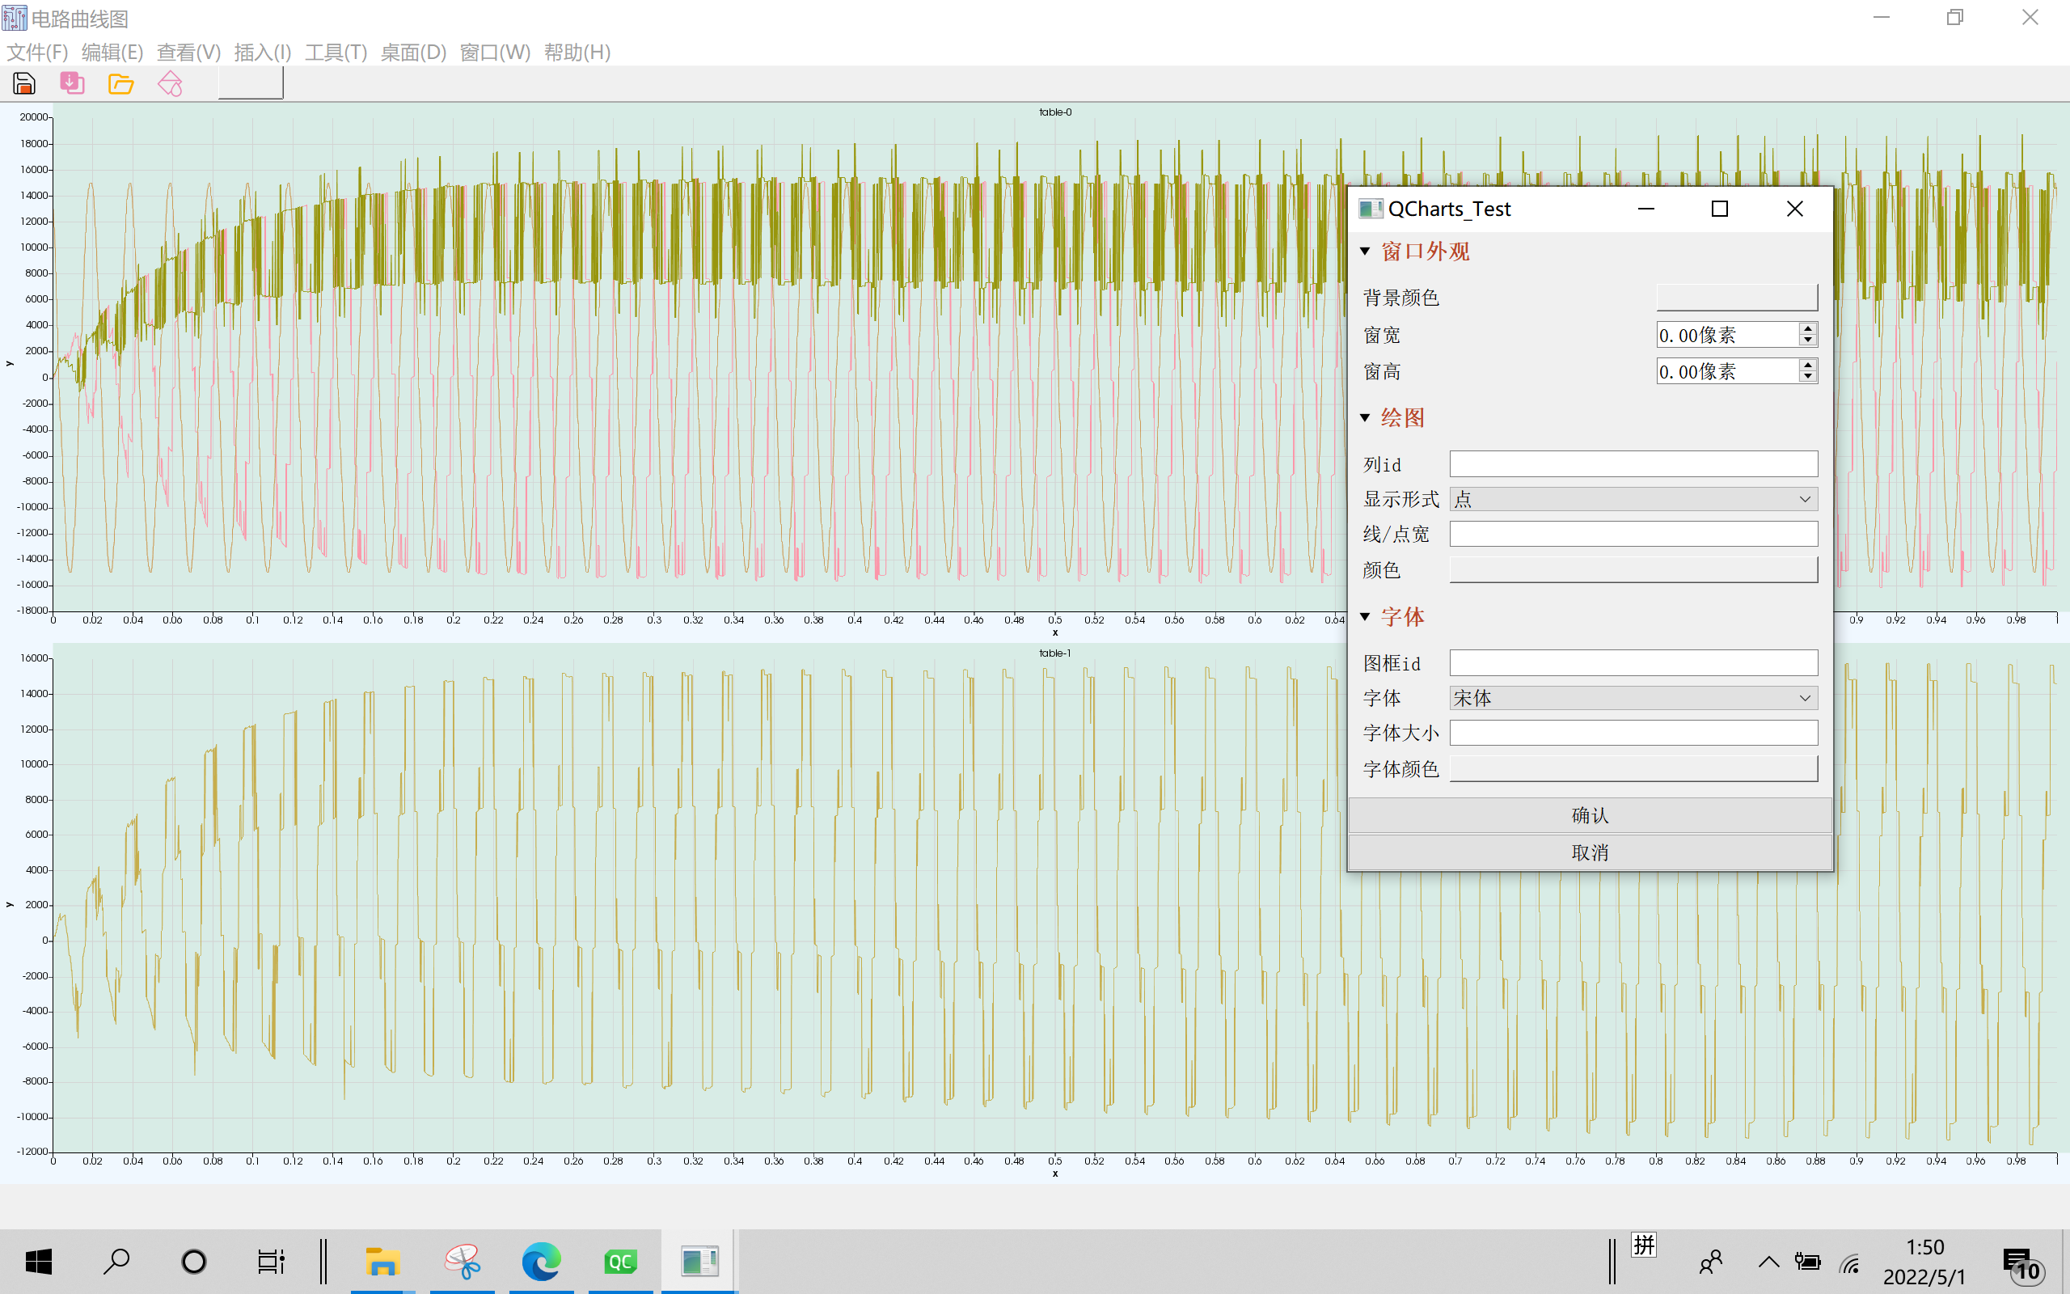Click the pink import/download icon

click(x=72, y=84)
